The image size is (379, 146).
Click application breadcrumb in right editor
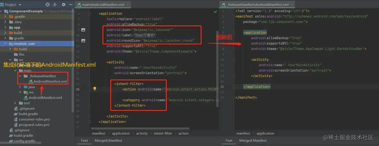[x=265, y=133]
